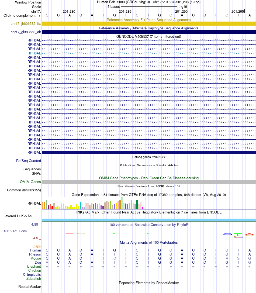Click 'Human Feb. 2009 (GRCh37/hg19)' assembly text
256x293 pixels.
123,2
